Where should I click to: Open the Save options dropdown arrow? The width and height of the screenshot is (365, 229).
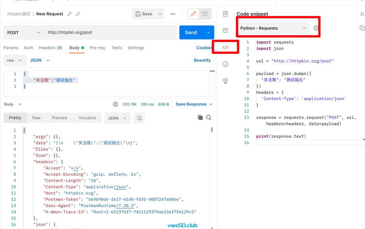160,14
